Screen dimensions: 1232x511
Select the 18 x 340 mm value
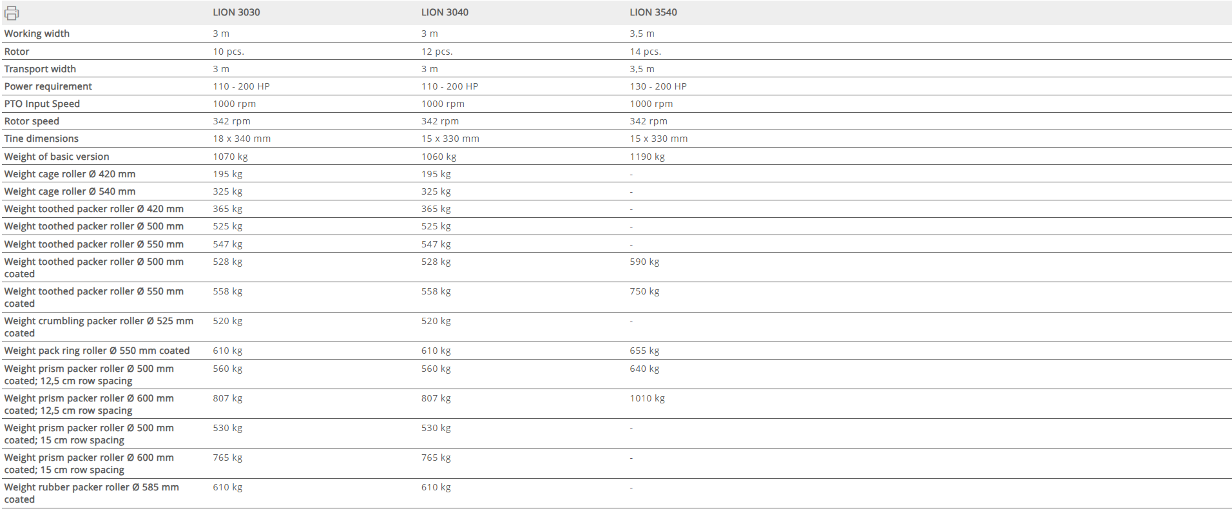(x=242, y=139)
